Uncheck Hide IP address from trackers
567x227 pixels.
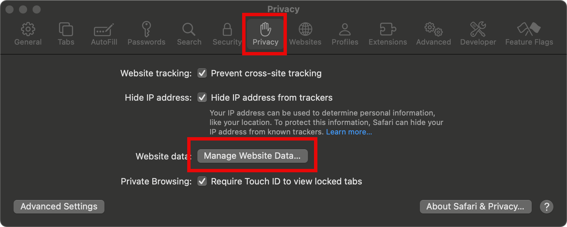[x=202, y=98]
